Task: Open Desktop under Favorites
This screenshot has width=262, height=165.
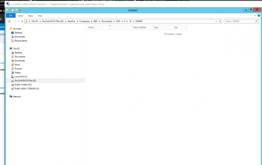Action: point(18,33)
